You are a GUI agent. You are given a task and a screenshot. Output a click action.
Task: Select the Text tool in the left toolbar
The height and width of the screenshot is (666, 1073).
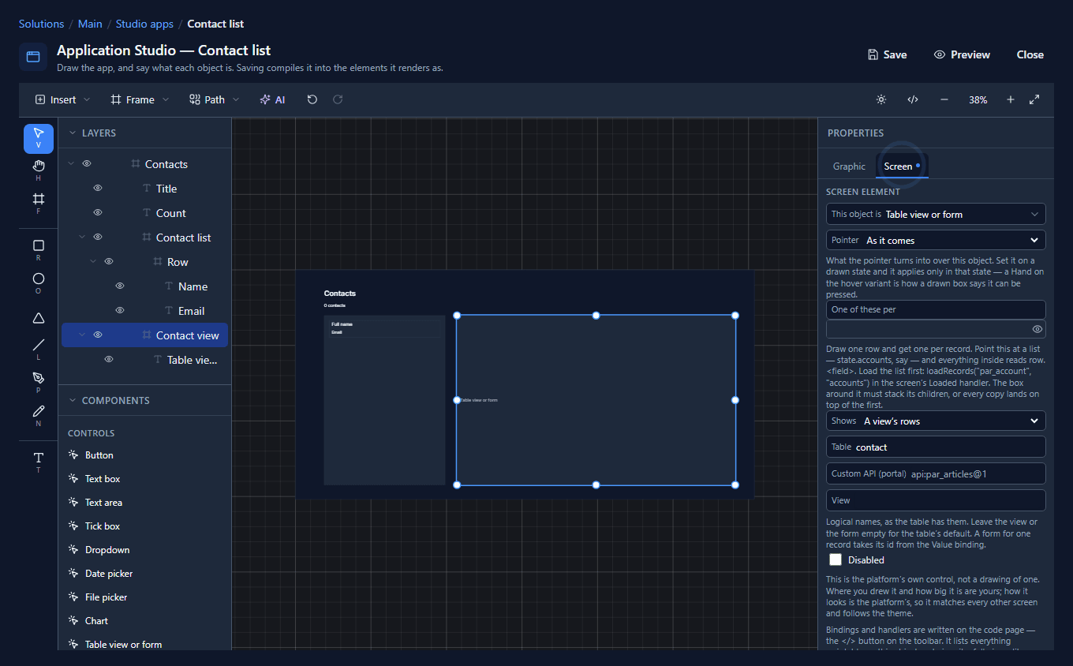coord(39,462)
